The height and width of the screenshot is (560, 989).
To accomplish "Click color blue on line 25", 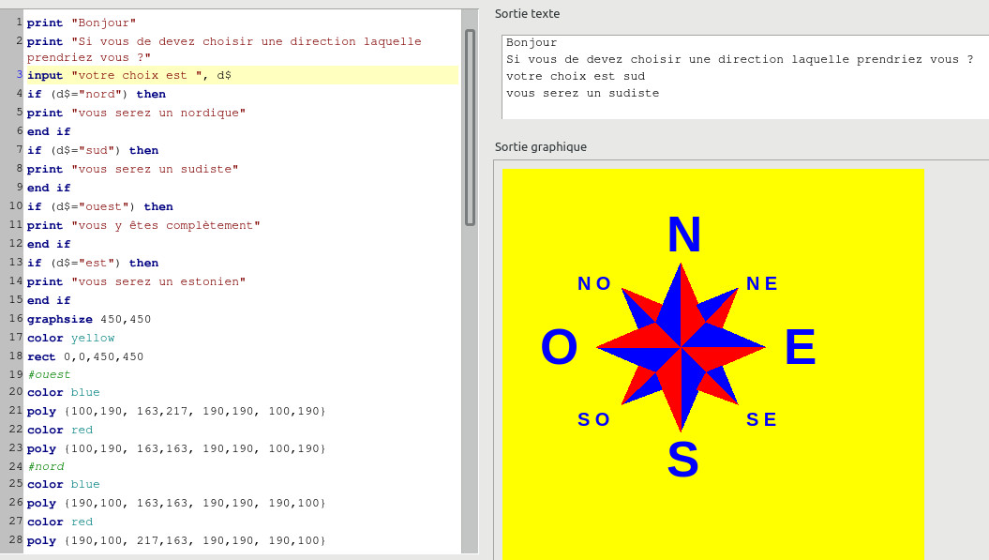I will point(63,484).
